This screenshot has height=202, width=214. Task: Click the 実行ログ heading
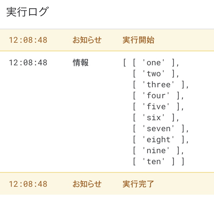(27, 12)
